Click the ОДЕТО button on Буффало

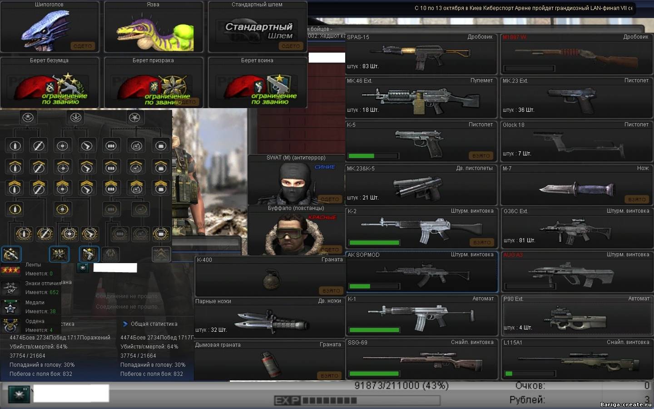330,249
